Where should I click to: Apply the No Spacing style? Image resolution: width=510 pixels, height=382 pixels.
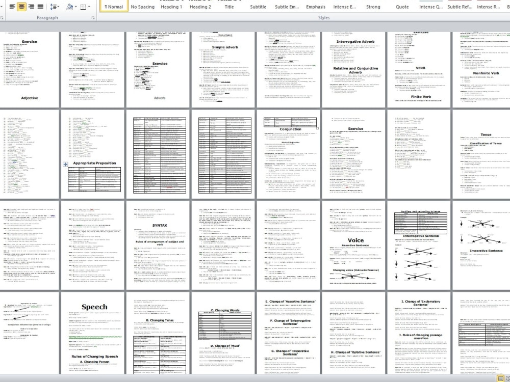click(142, 7)
